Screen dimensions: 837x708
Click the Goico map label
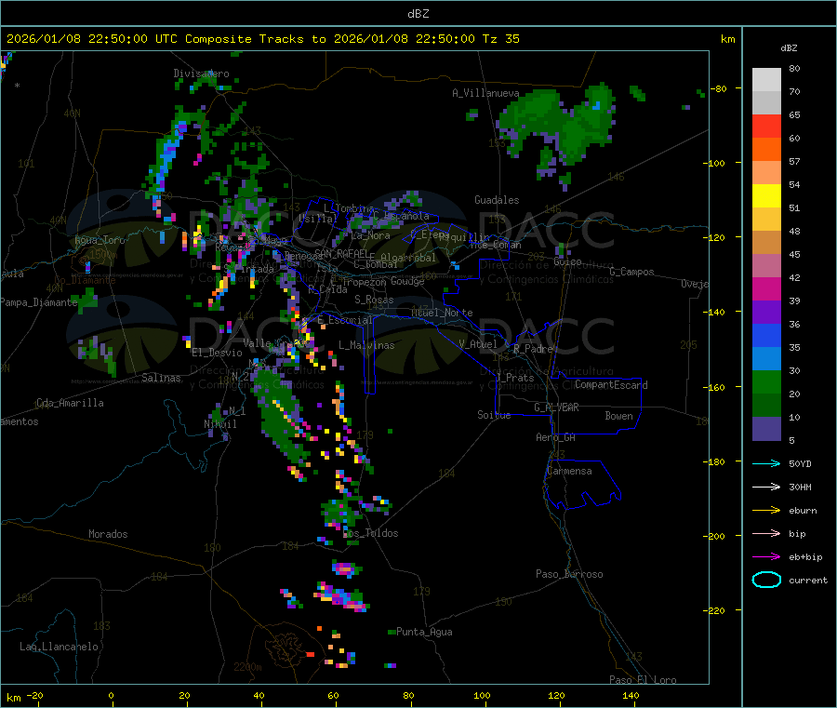click(567, 261)
